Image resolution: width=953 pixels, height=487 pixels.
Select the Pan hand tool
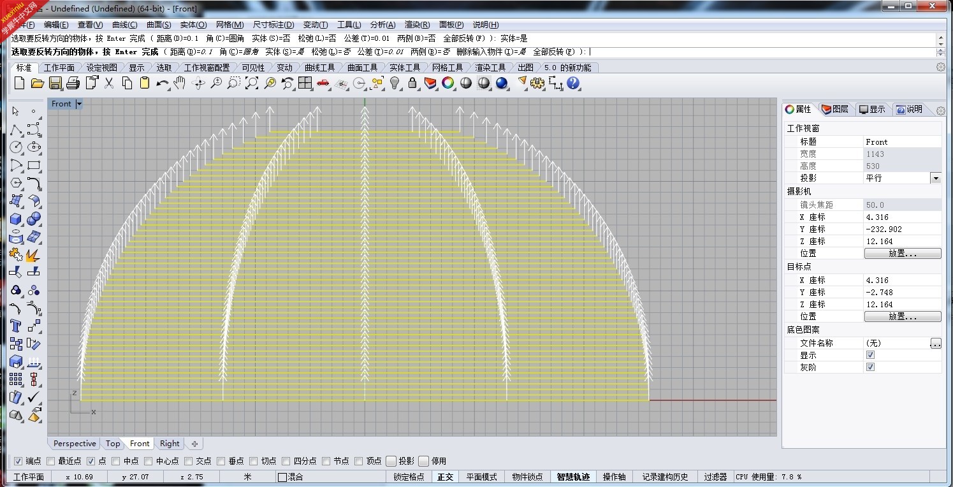pos(180,84)
